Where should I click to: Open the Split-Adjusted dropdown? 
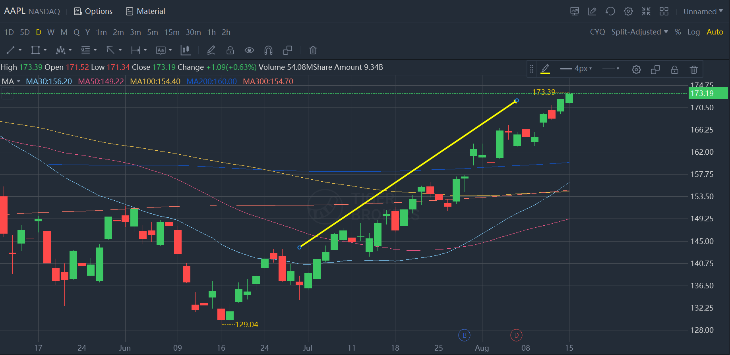click(639, 32)
